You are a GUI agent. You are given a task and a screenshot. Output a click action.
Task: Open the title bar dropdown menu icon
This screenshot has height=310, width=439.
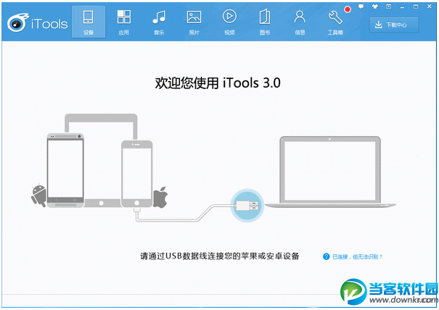click(389, 7)
